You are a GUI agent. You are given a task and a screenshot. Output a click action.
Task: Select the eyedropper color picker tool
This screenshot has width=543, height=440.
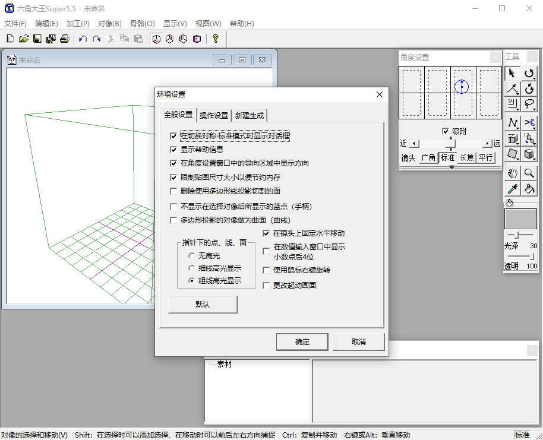pos(512,189)
